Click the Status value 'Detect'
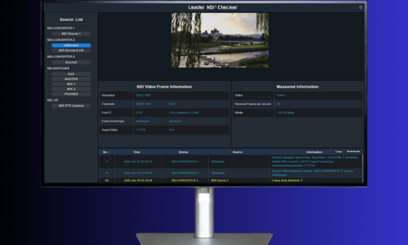 coord(280,95)
